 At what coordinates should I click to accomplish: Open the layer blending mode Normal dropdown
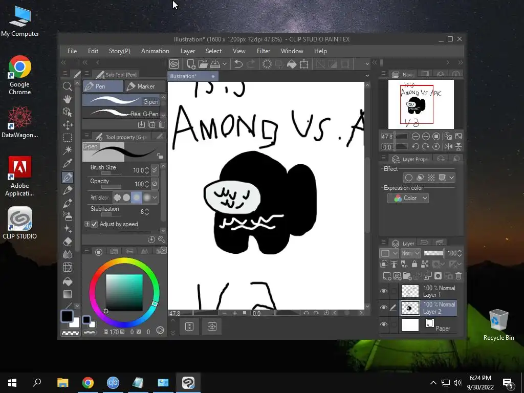tap(411, 253)
